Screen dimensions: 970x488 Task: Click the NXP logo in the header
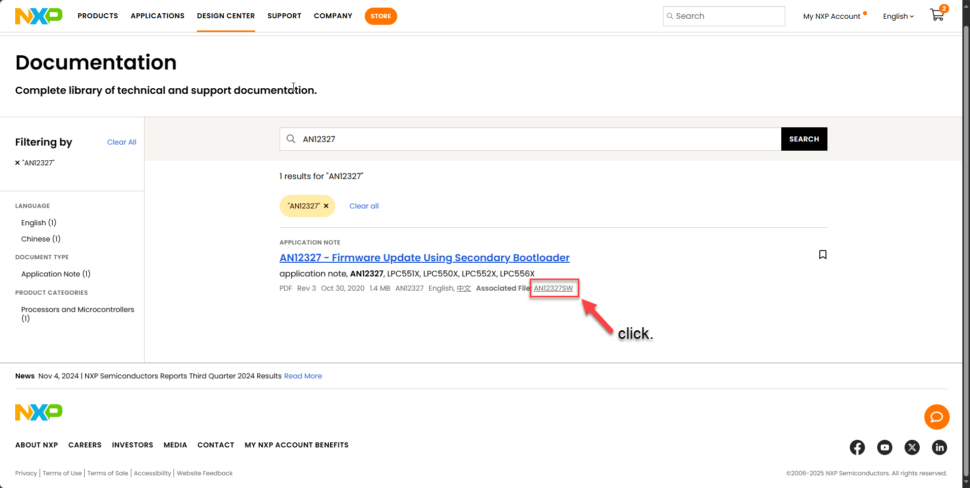tap(39, 16)
